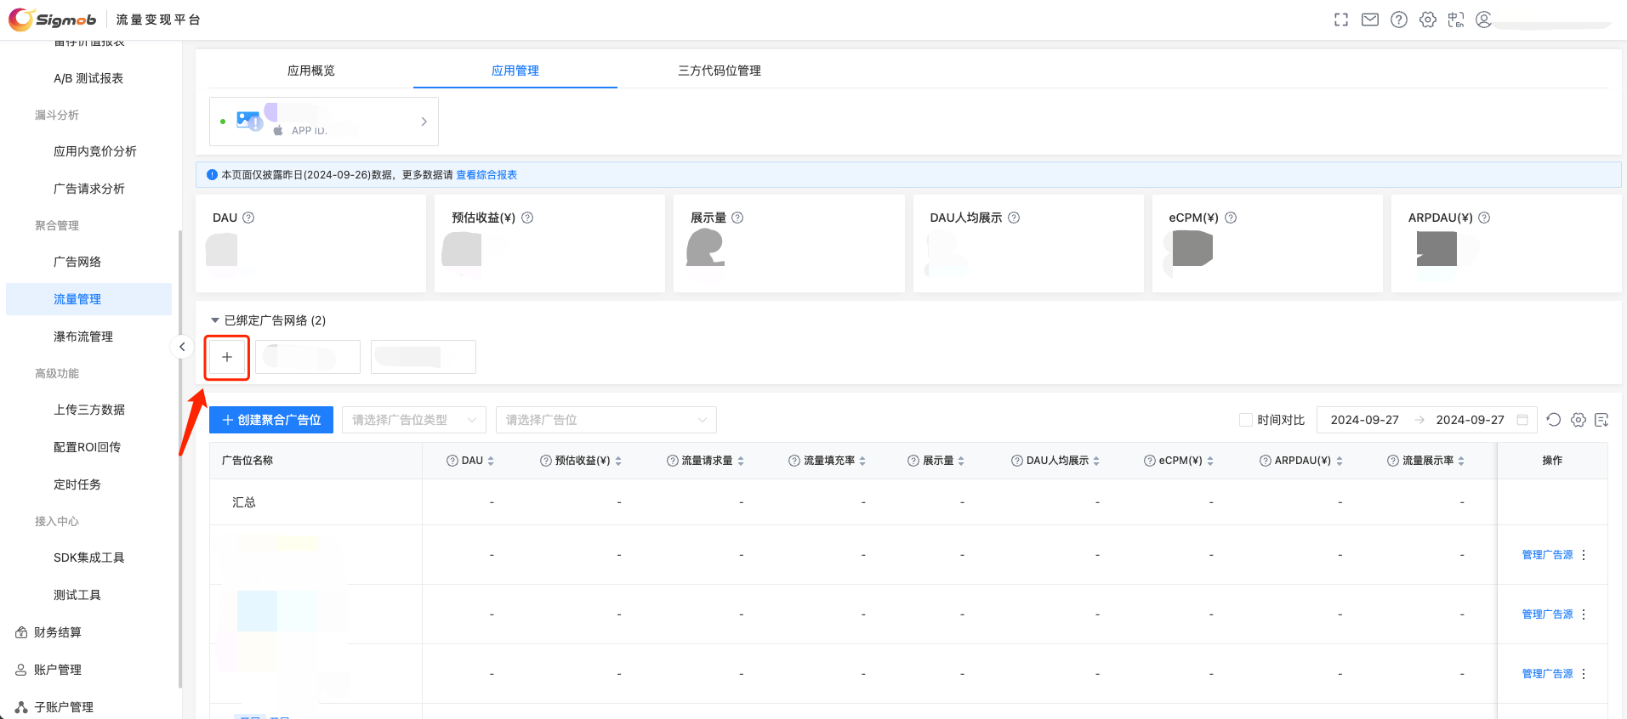Open the header settings gear icon
This screenshot has height=719, width=1627.
1428,20
